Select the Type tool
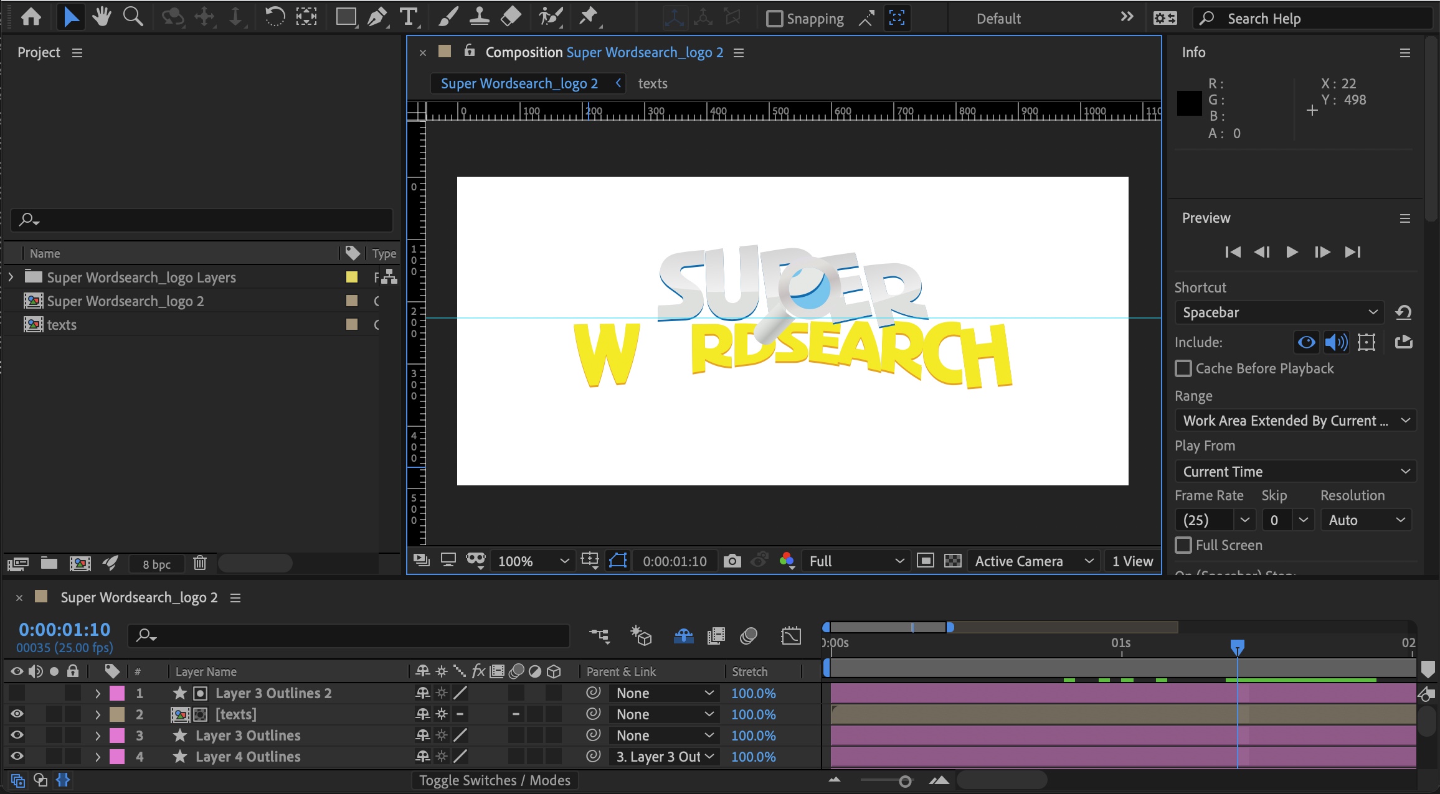This screenshot has height=794, width=1440. pyautogui.click(x=409, y=17)
